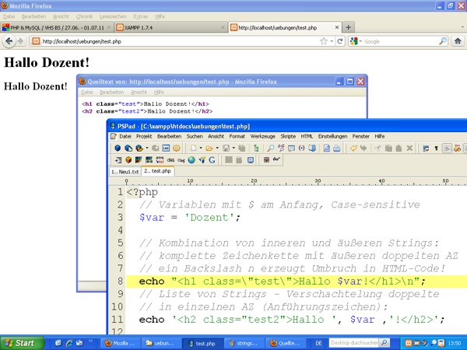Expand the dropdown arrow beside PSPad's new file icon
This screenshot has height=350, width=467.
point(200,148)
